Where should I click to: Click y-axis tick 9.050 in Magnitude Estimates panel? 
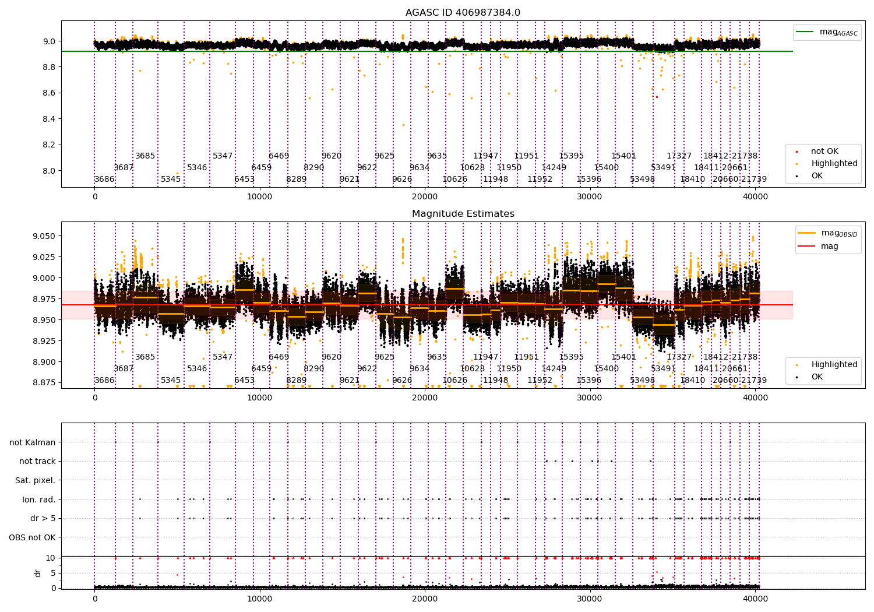pos(44,236)
